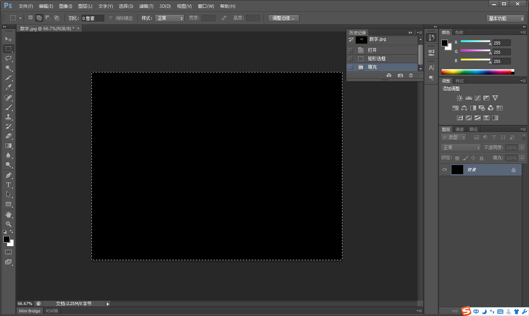The image size is (529, 316).
Task: Expand the layer opacity dropdown arrow
Action: tap(522, 147)
